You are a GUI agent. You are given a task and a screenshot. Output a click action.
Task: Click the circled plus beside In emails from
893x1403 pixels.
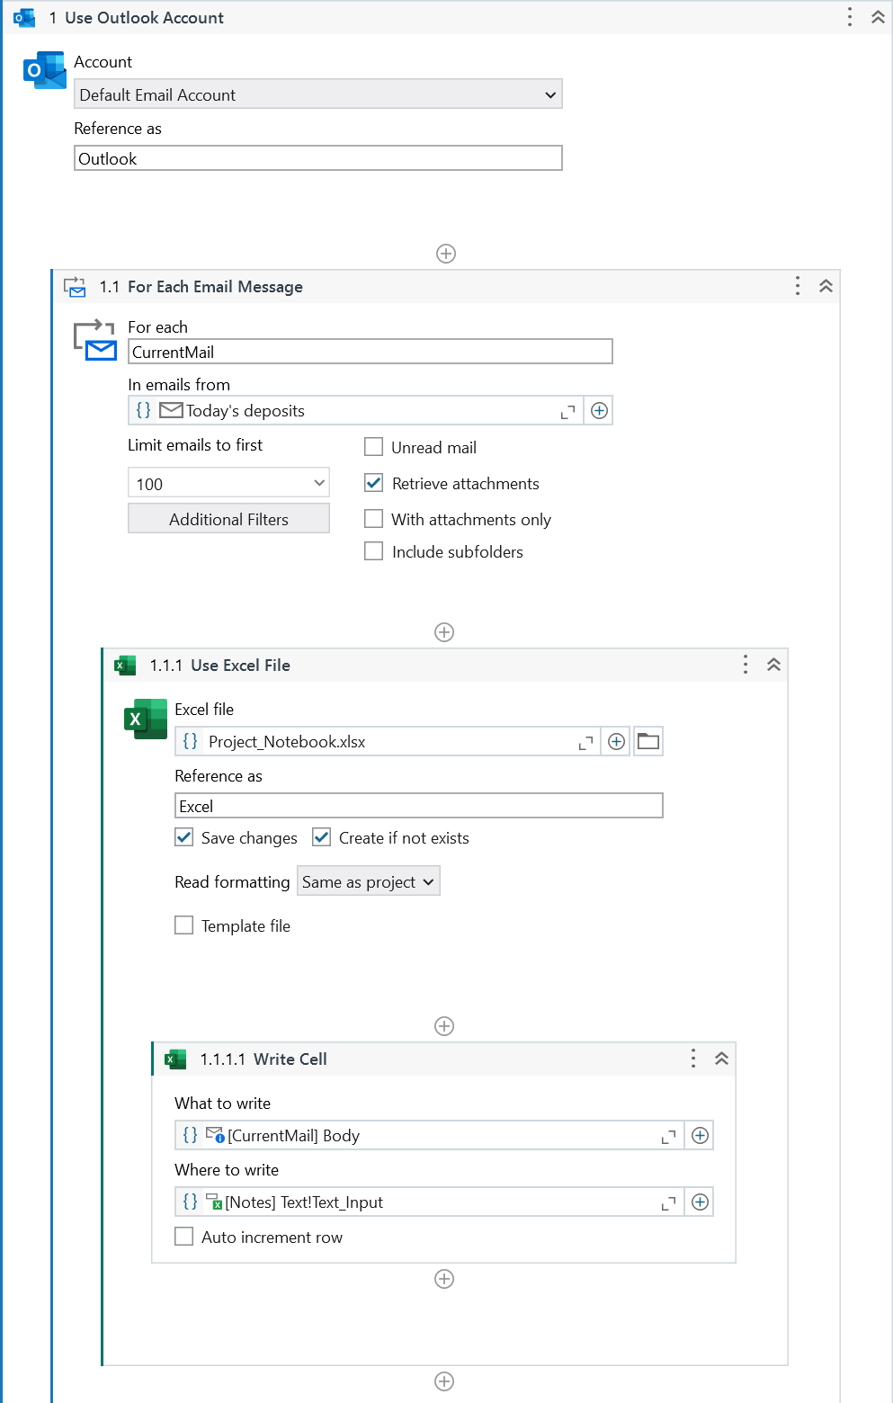598,410
